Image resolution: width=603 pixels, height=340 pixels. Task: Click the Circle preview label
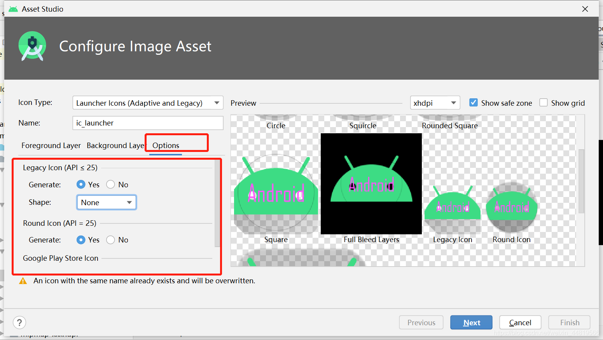[x=276, y=126]
